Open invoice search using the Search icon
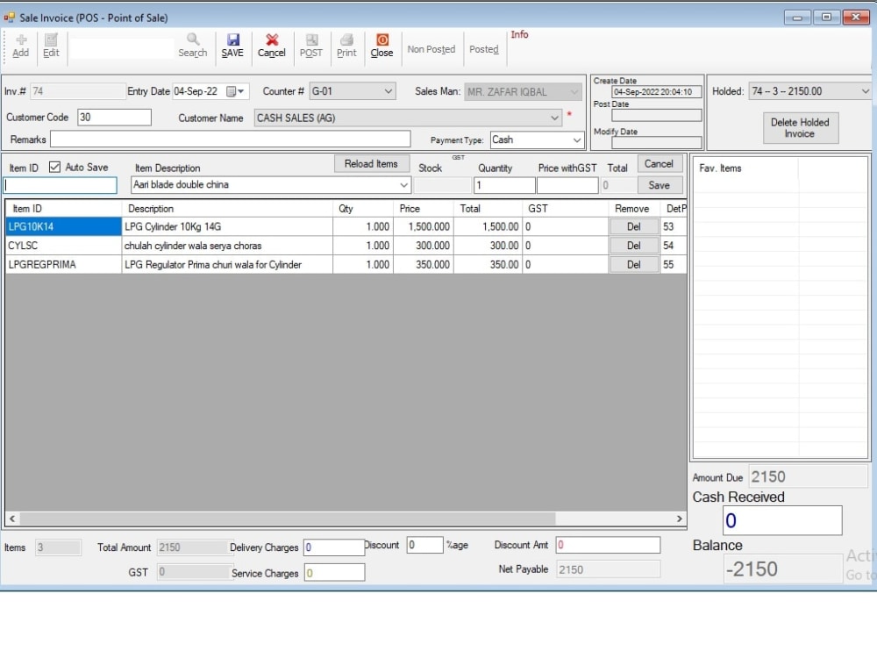Image resolution: width=877 pixels, height=658 pixels. pos(192,46)
